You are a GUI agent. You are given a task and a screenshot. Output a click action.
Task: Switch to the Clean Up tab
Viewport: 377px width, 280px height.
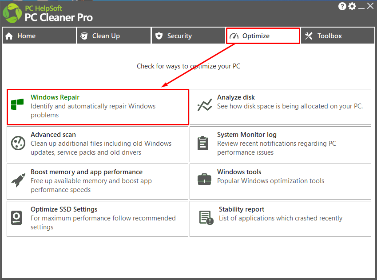coord(114,36)
